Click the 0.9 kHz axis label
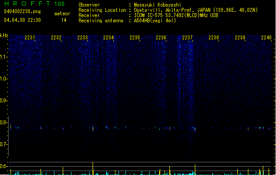The height and width of the screenshot is (175, 276). tap(4, 101)
